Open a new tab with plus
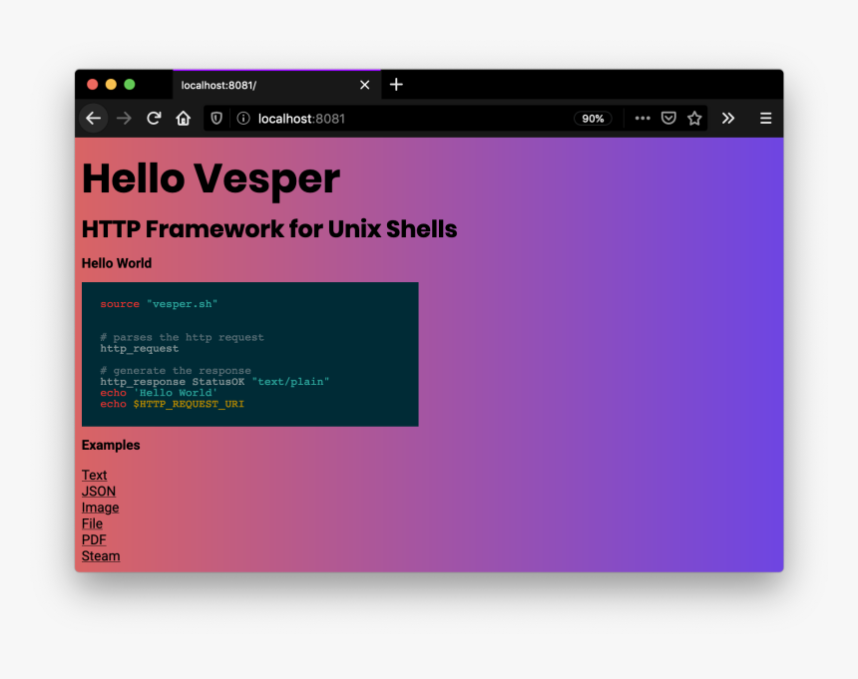The image size is (858, 679). point(396,85)
